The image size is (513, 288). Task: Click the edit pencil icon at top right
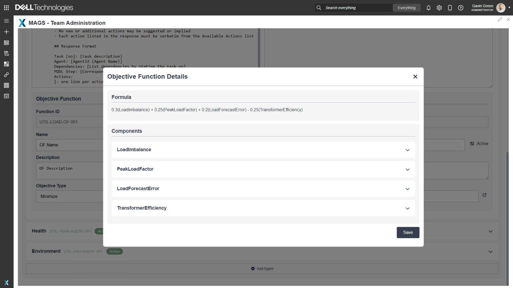click(x=500, y=20)
